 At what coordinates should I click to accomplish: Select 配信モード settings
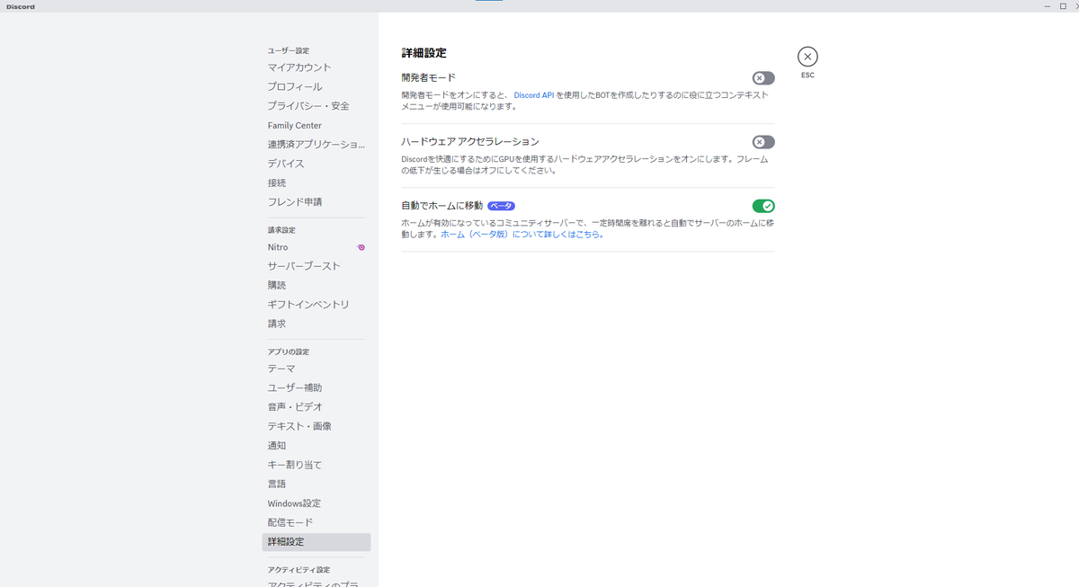pyautogui.click(x=317, y=522)
